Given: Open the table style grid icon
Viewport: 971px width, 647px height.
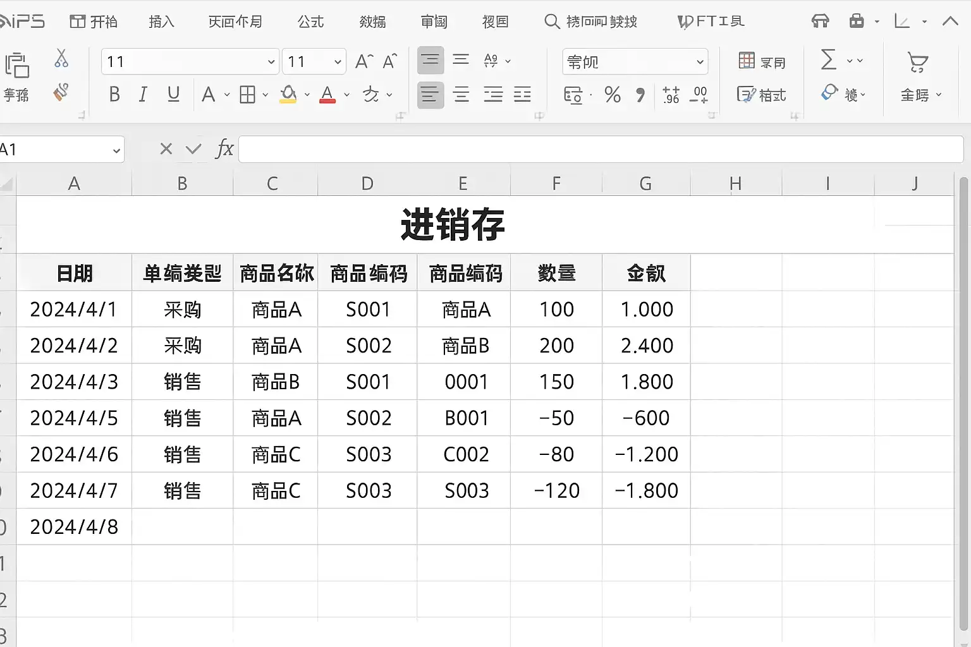Looking at the screenshot, I should pos(747,61).
